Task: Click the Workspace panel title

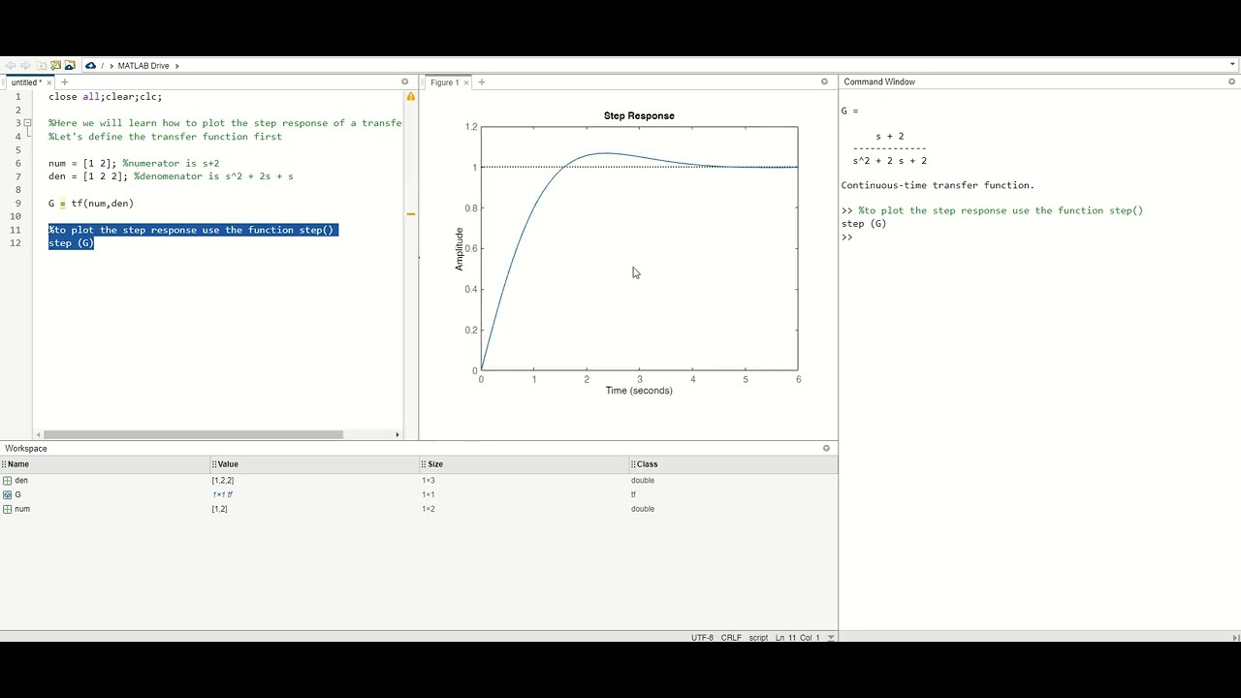Action: (x=26, y=449)
